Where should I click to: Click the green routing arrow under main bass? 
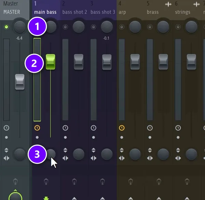[x=46, y=198]
